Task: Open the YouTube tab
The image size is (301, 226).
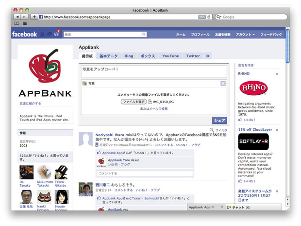Action: [x=170, y=56]
